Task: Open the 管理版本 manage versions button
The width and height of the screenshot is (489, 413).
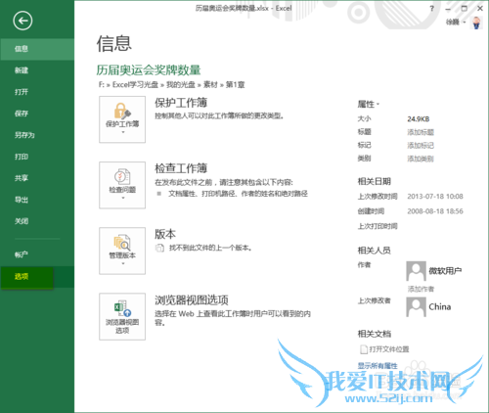Action: (122, 251)
